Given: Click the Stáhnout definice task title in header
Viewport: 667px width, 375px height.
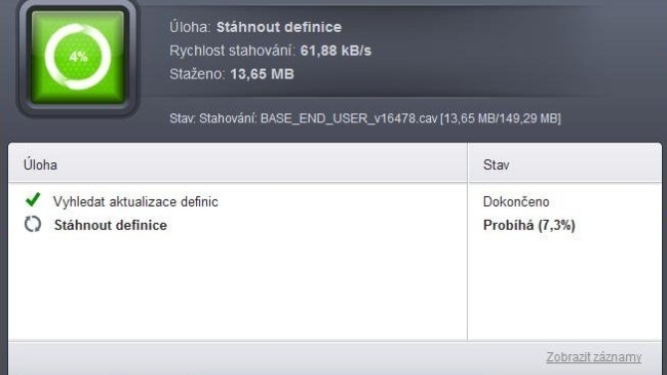Looking at the screenshot, I should (279, 27).
